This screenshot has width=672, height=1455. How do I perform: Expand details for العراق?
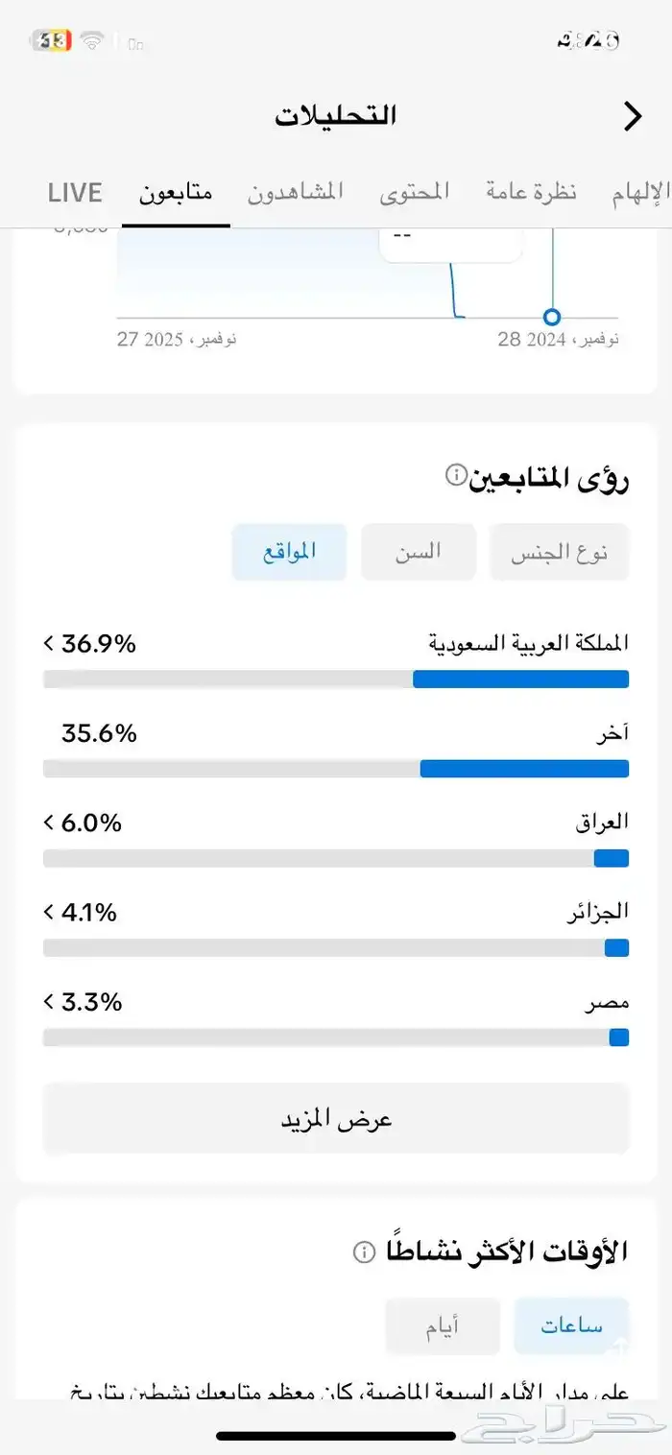[47, 822]
